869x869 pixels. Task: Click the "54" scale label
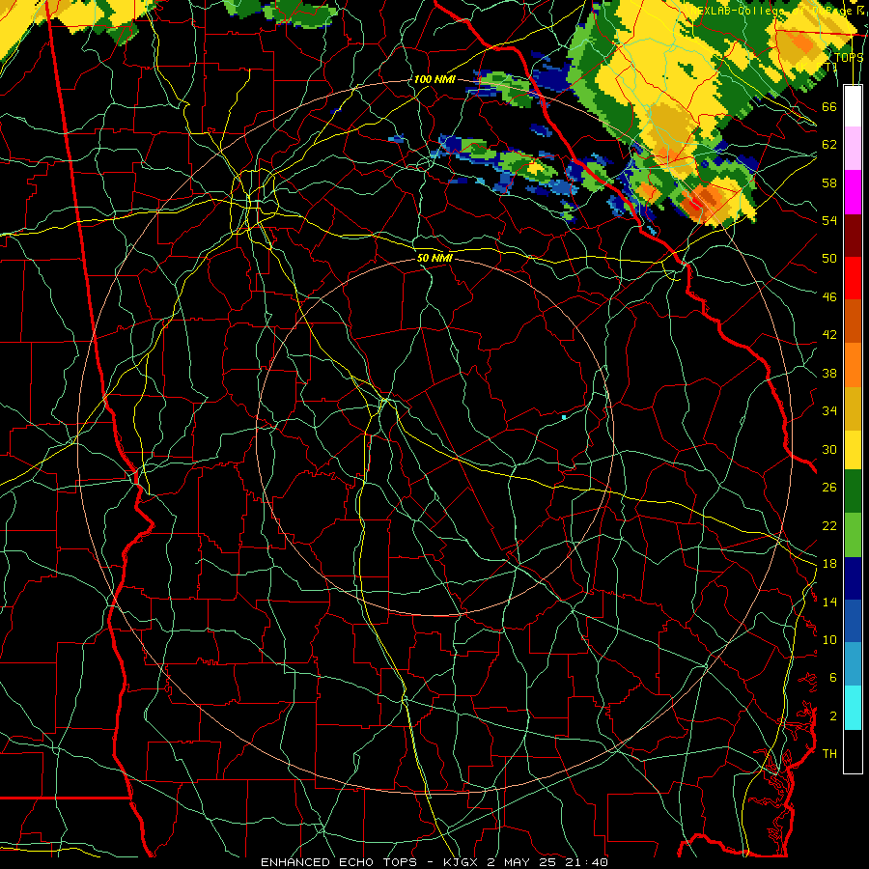(x=829, y=220)
